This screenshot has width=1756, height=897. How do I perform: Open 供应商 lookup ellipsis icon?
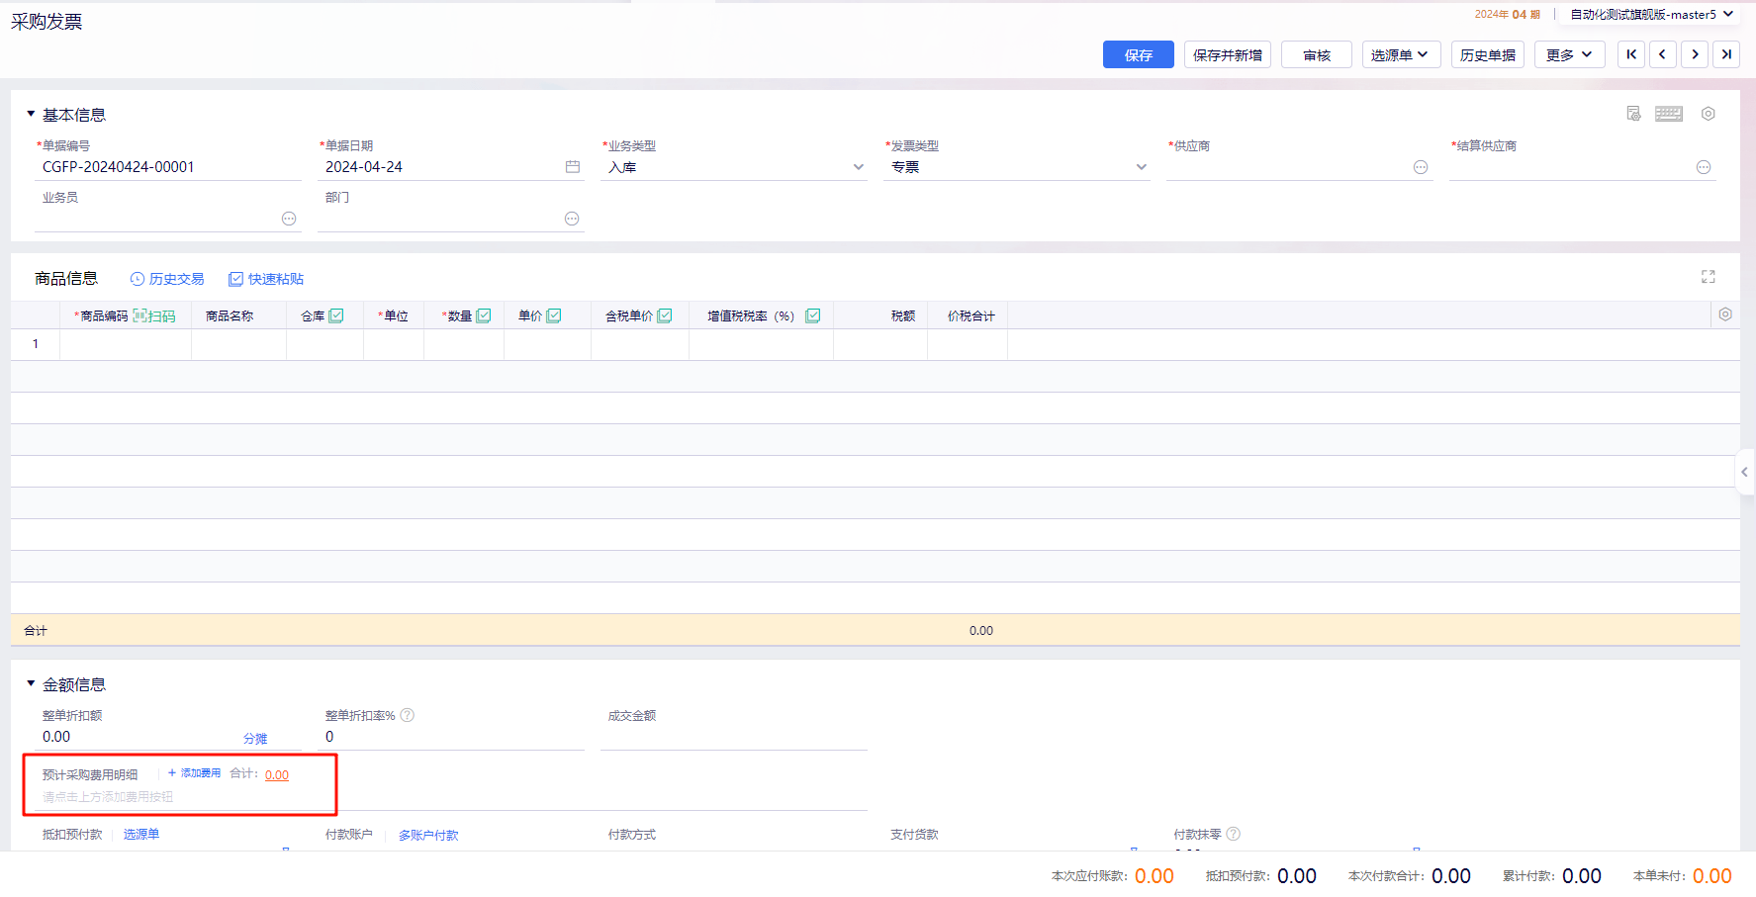(x=1421, y=167)
